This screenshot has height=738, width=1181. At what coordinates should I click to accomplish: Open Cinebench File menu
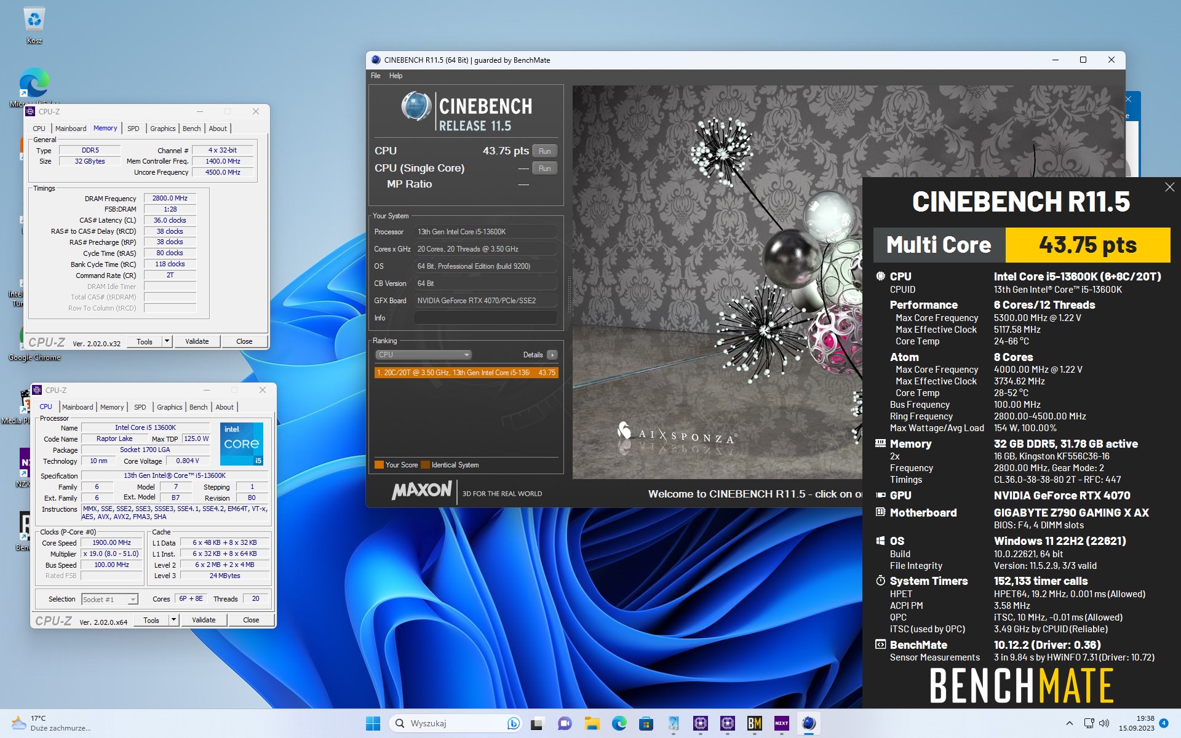click(x=375, y=76)
